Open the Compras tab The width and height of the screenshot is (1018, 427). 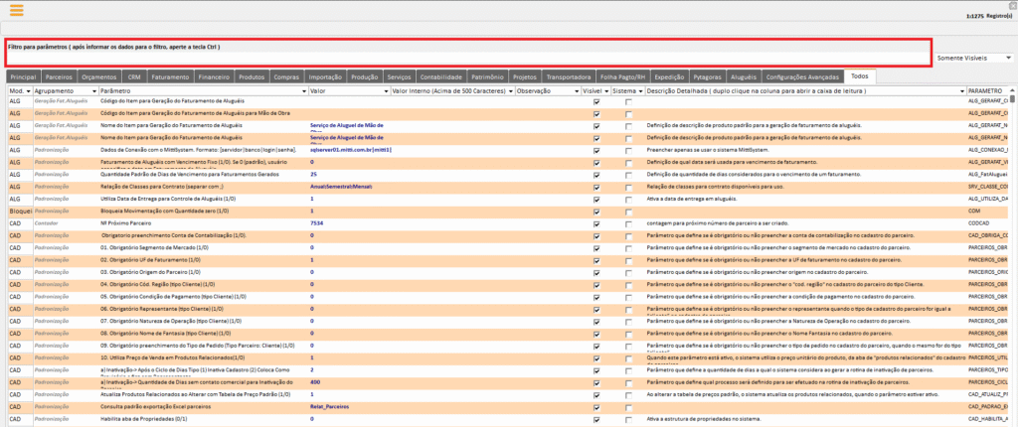pos(286,76)
